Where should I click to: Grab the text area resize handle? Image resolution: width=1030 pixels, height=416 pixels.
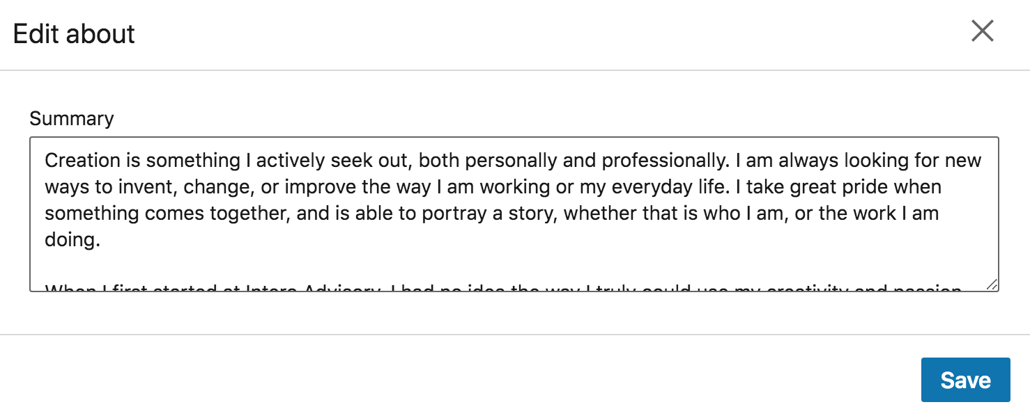pos(992,284)
